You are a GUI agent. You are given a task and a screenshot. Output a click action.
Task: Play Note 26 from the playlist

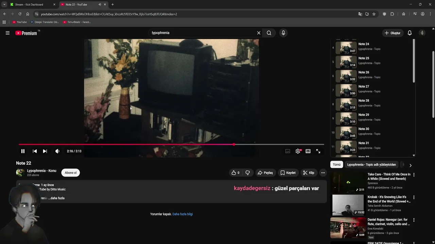tap(372, 76)
